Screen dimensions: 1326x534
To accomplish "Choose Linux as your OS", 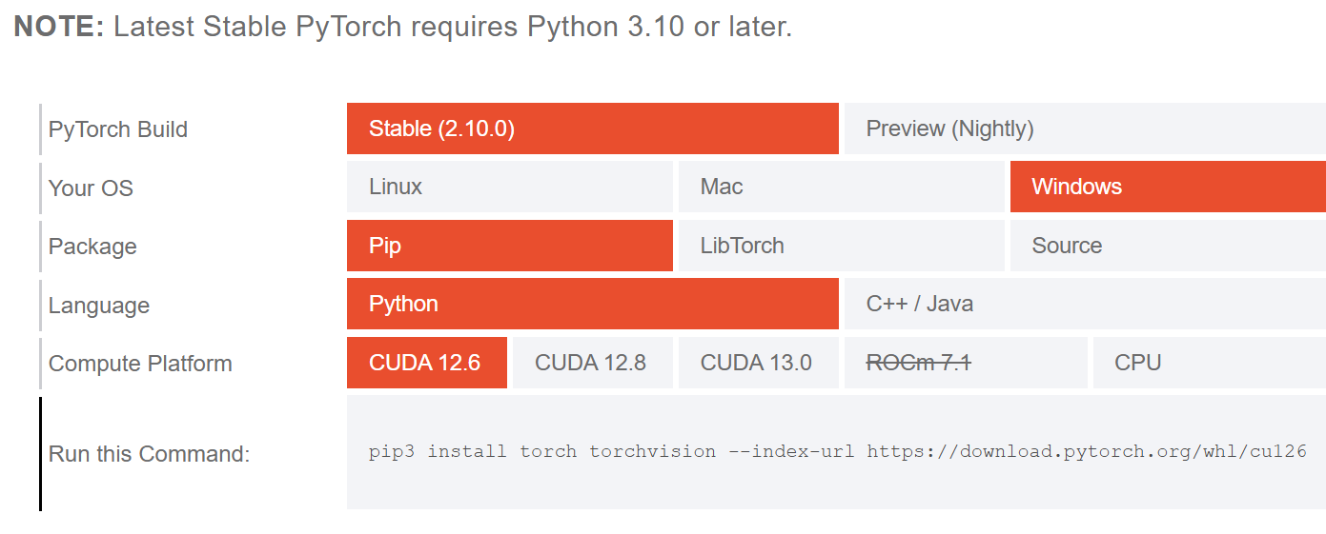I will pos(509,187).
